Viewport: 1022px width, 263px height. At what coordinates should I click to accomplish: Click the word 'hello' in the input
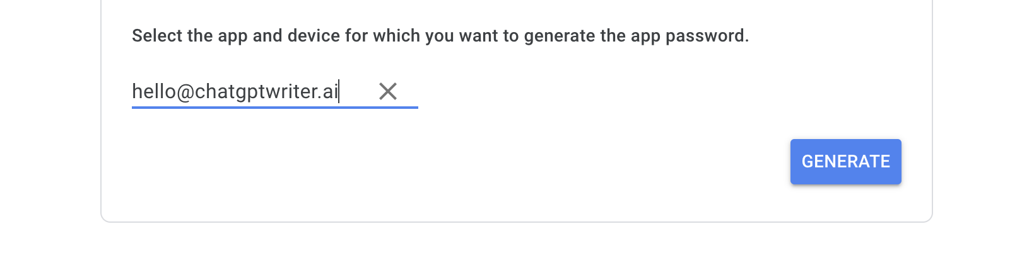pos(154,91)
